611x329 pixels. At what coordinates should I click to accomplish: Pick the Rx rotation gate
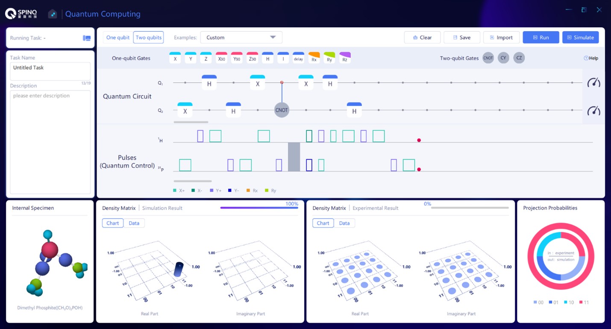pyautogui.click(x=314, y=58)
